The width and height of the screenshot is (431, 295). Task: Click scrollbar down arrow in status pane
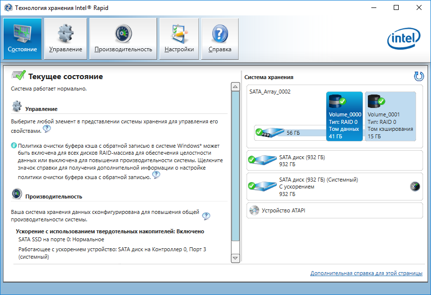(235, 258)
